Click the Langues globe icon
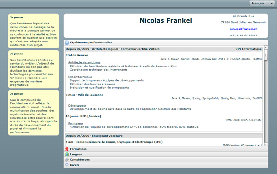Image resolution: width=277 pixels, height=174 pixels. point(67,154)
